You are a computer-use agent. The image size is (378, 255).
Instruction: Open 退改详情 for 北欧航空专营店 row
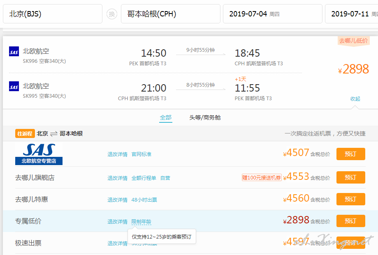point(117,154)
